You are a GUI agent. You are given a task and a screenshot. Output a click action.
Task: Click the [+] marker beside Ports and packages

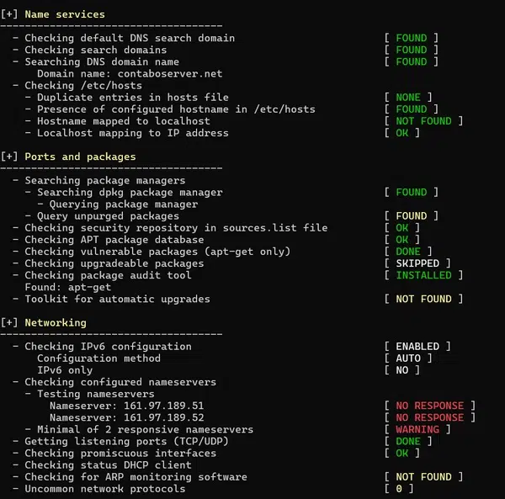click(x=10, y=157)
